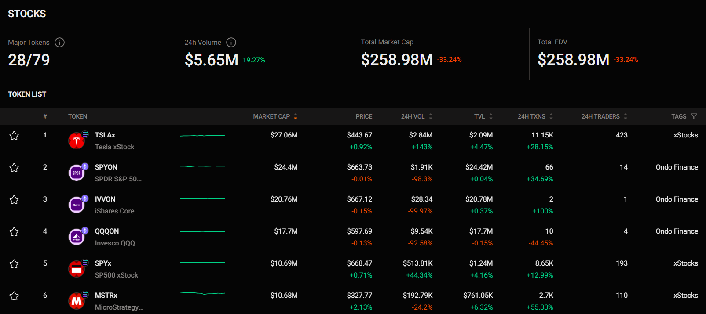Click the $513.81K volume for SPYx
Viewport: 706px width, 314px height.
[x=418, y=263]
